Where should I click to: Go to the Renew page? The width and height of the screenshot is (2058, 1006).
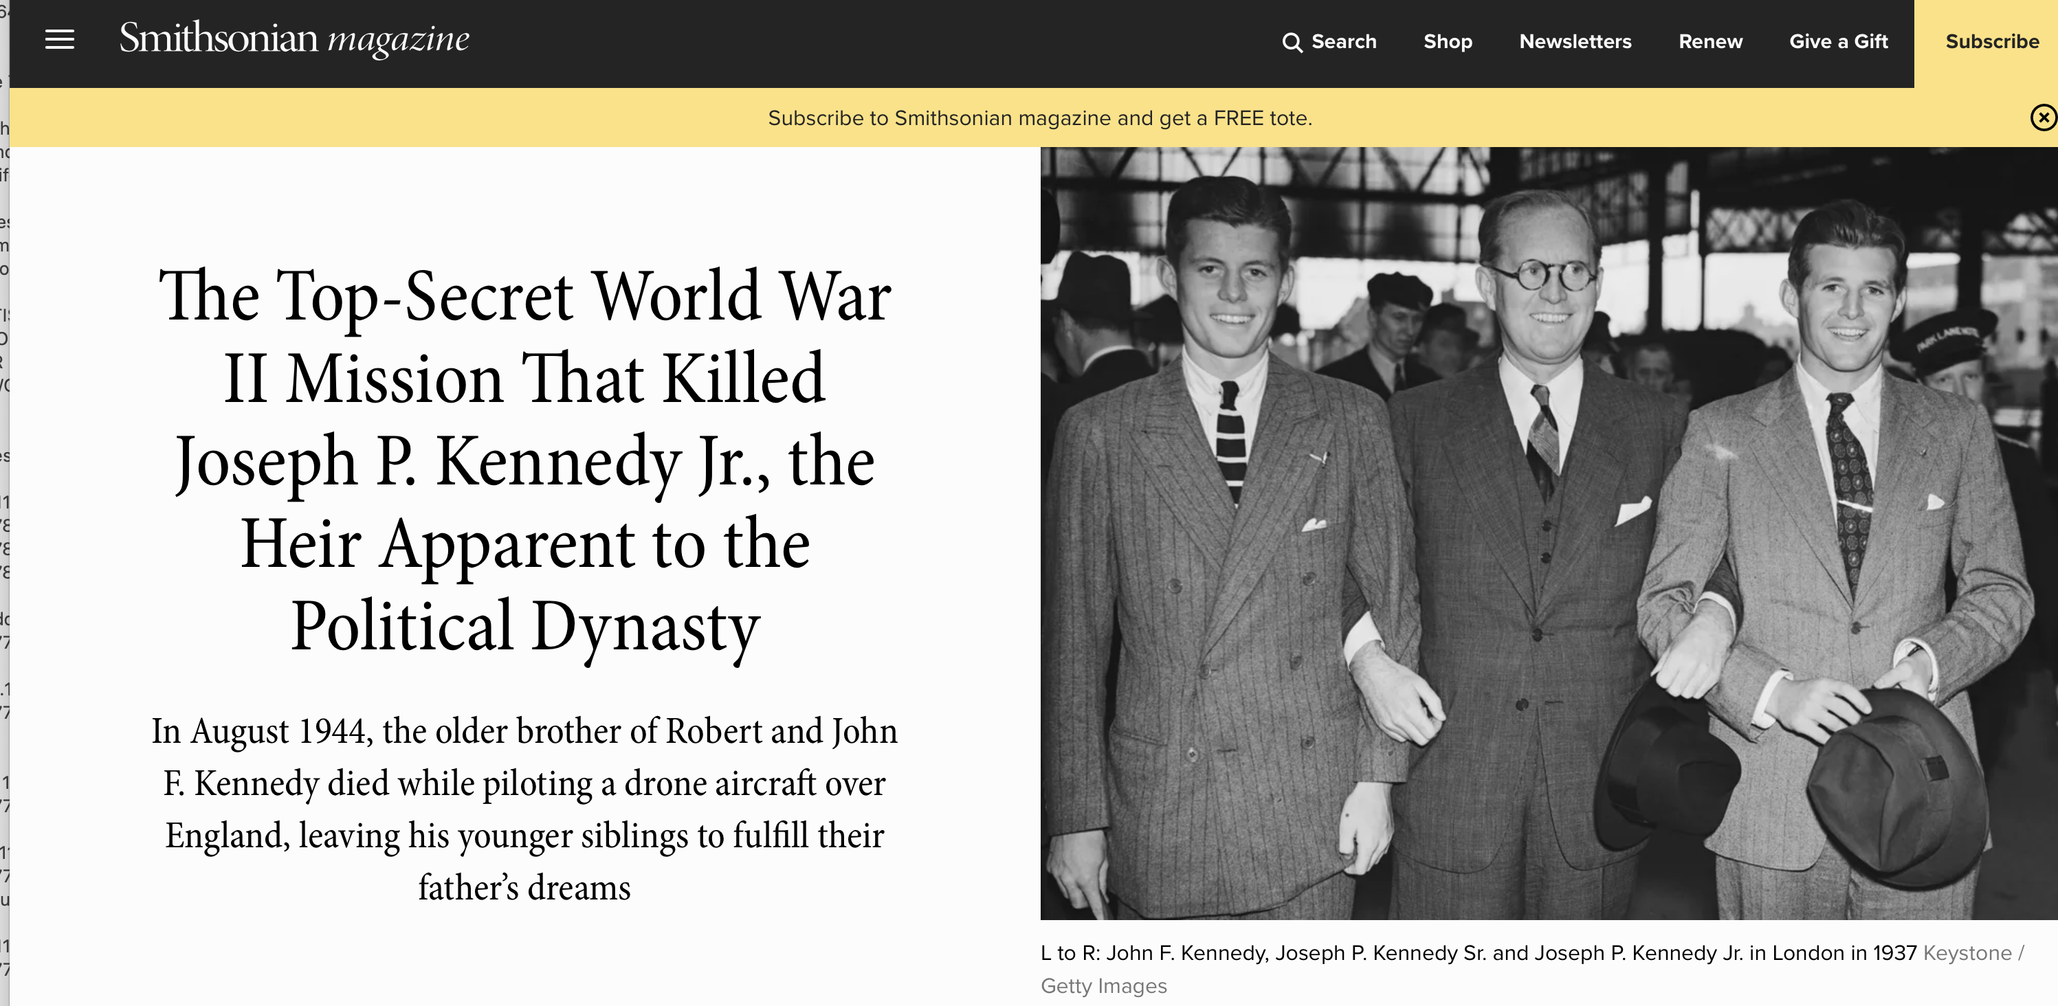point(1710,41)
